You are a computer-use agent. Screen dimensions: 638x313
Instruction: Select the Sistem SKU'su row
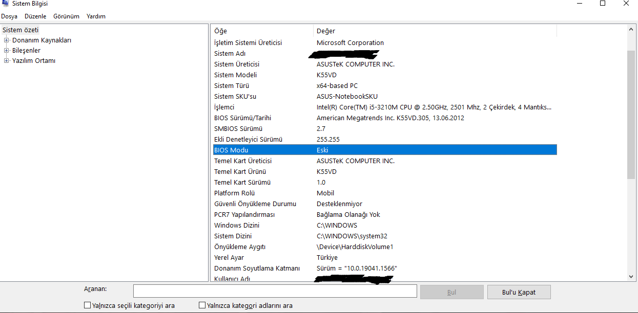(385, 96)
